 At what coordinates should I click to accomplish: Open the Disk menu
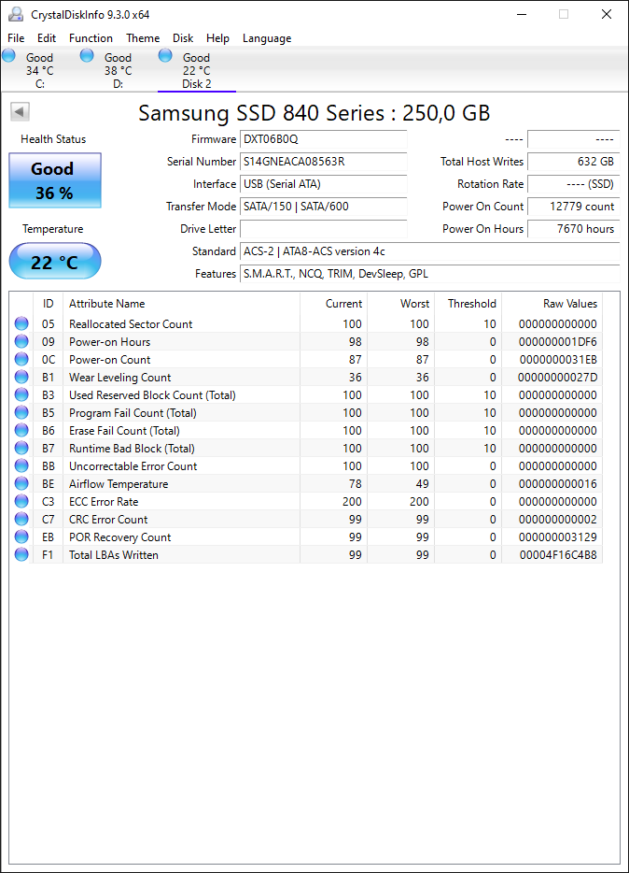[183, 38]
